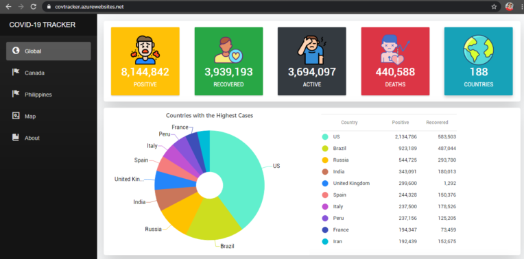Sort by the Positive column header
This screenshot has height=259, width=524.
tap(401, 123)
